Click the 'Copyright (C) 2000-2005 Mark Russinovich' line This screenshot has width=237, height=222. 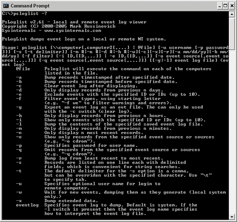[x=59, y=26]
